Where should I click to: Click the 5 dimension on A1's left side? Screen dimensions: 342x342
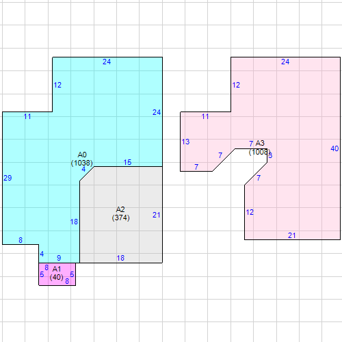[x=42, y=274]
